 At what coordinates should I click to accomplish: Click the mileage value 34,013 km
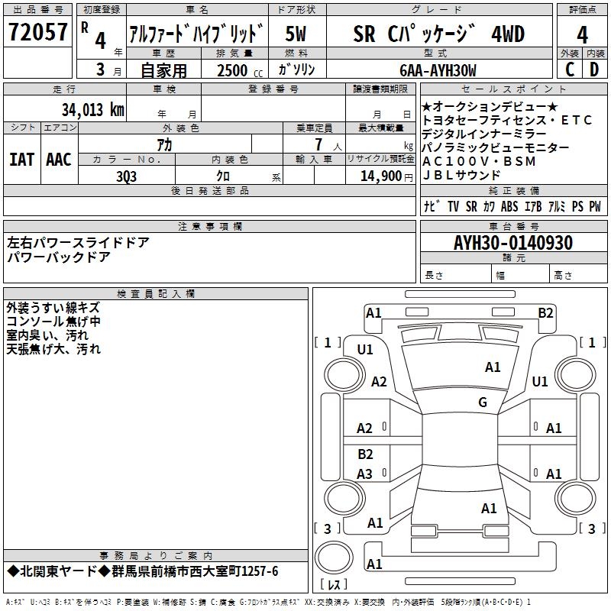point(93,108)
